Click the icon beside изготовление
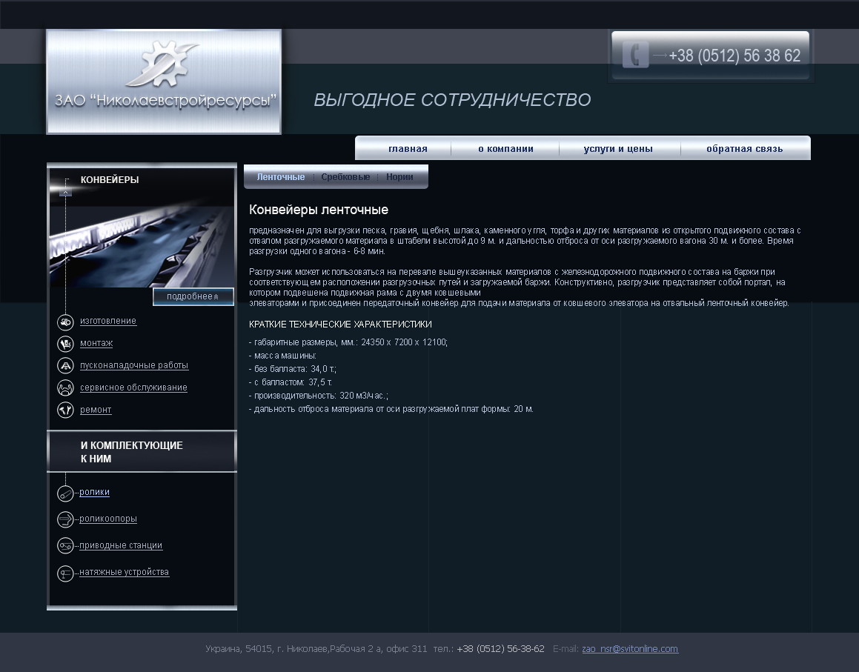 [x=65, y=322]
